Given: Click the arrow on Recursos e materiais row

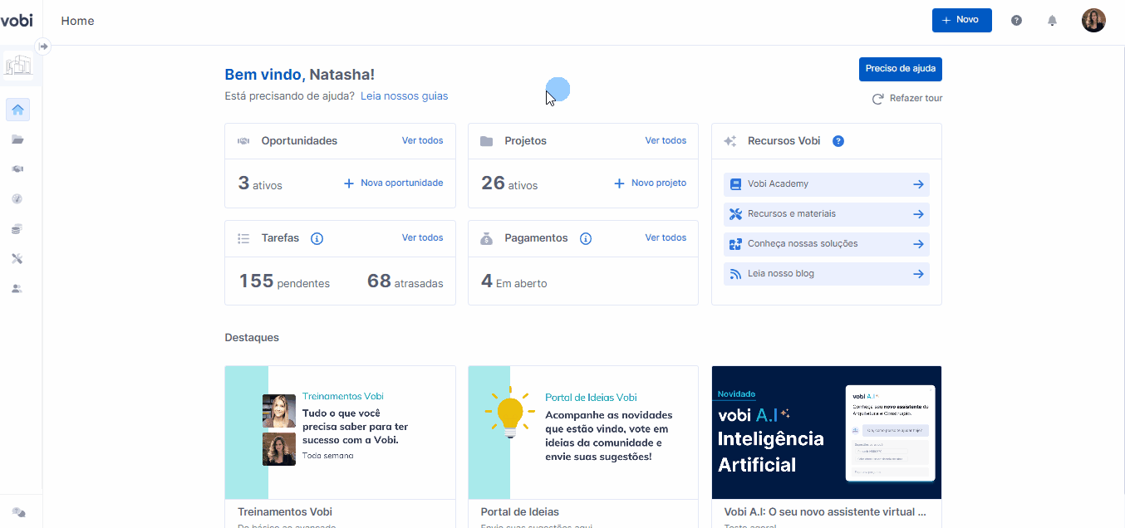Looking at the screenshot, I should click(x=918, y=214).
